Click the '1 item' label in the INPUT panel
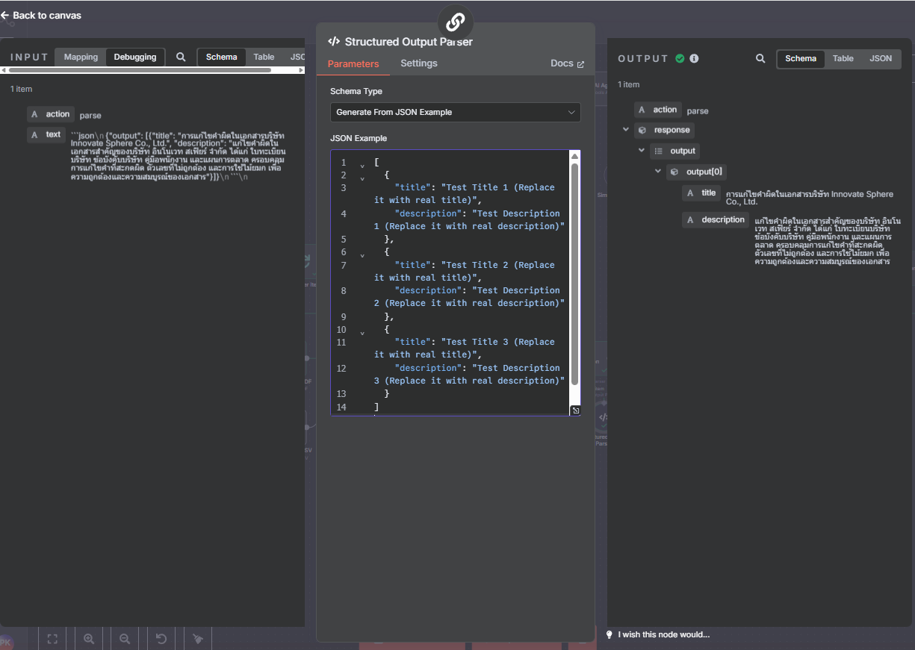 [21, 89]
